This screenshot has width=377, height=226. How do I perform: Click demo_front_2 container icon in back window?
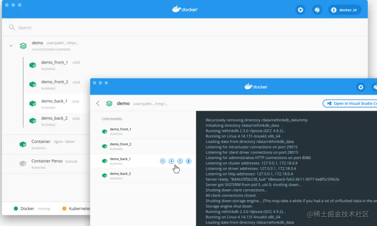click(x=33, y=84)
